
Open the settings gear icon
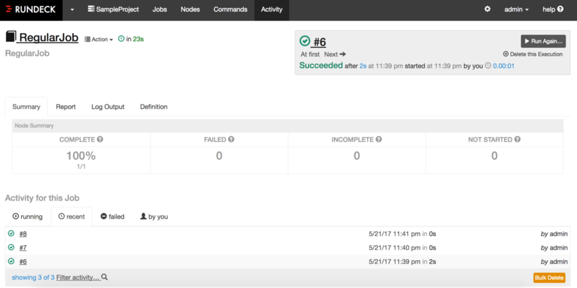coord(487,9)
